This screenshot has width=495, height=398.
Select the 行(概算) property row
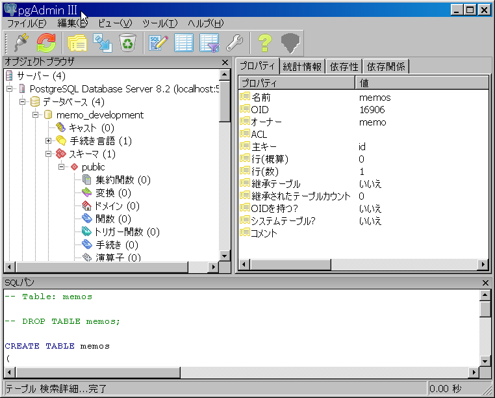coord(363,159)
